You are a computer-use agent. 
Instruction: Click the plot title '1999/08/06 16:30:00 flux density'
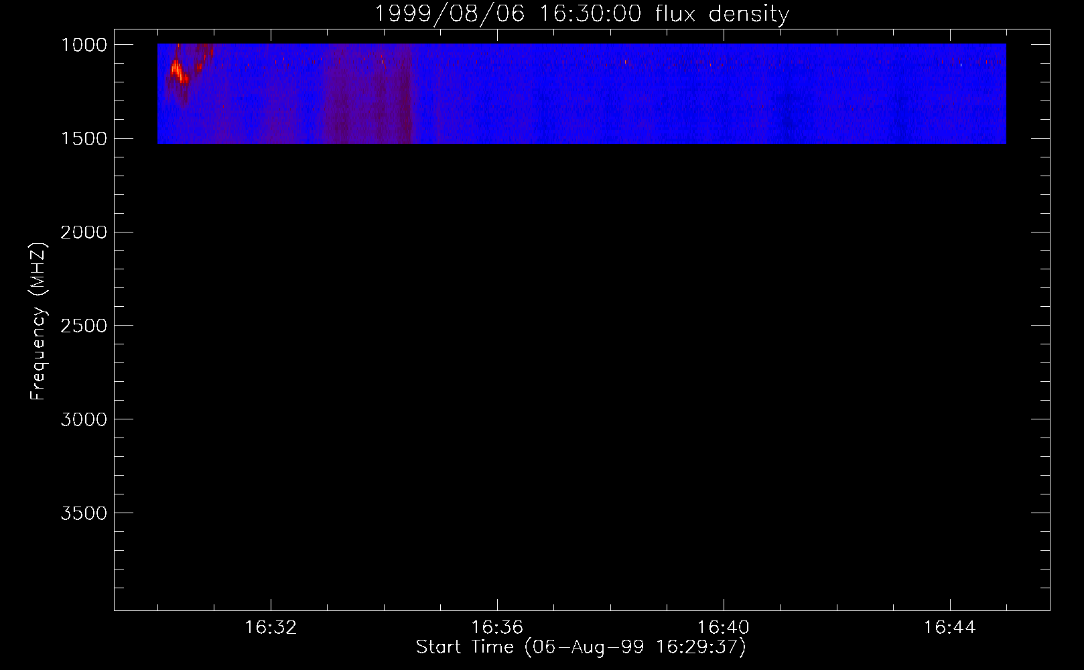point(582,13)
